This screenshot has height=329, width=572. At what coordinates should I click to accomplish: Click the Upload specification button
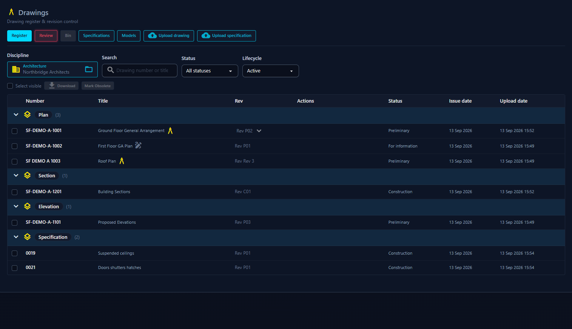(227, 36)
